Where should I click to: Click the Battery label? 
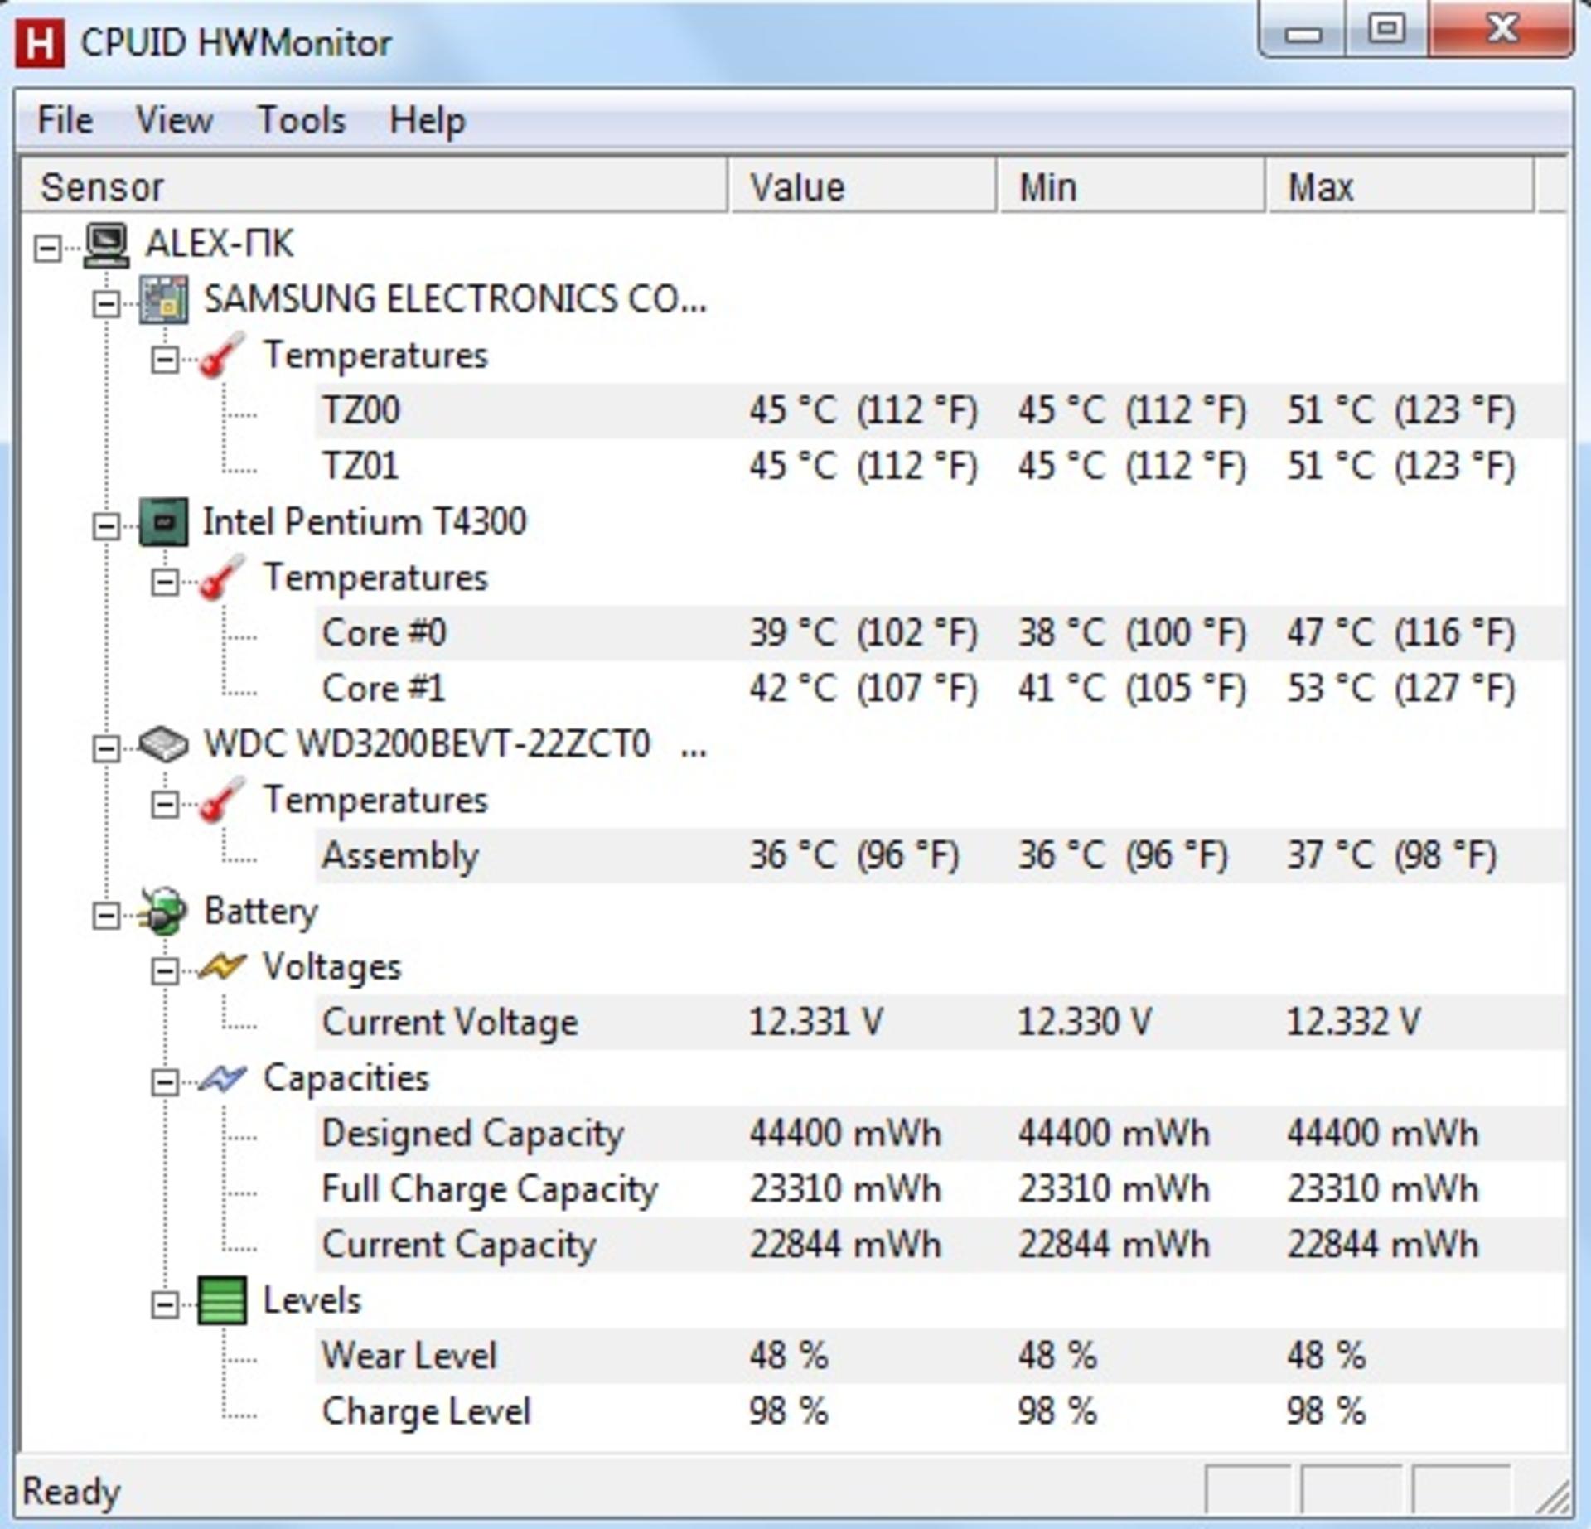(261, 912)
